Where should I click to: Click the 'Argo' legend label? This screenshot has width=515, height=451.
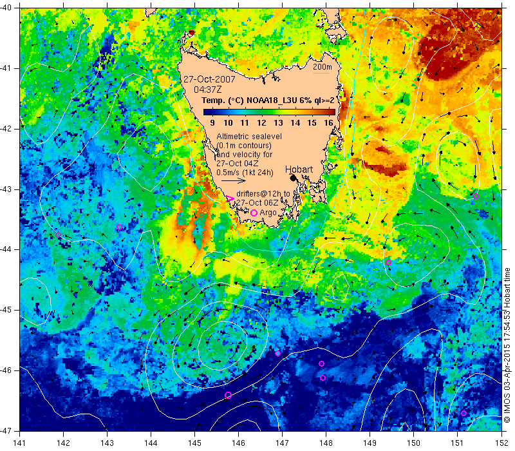tap(268, 213)
